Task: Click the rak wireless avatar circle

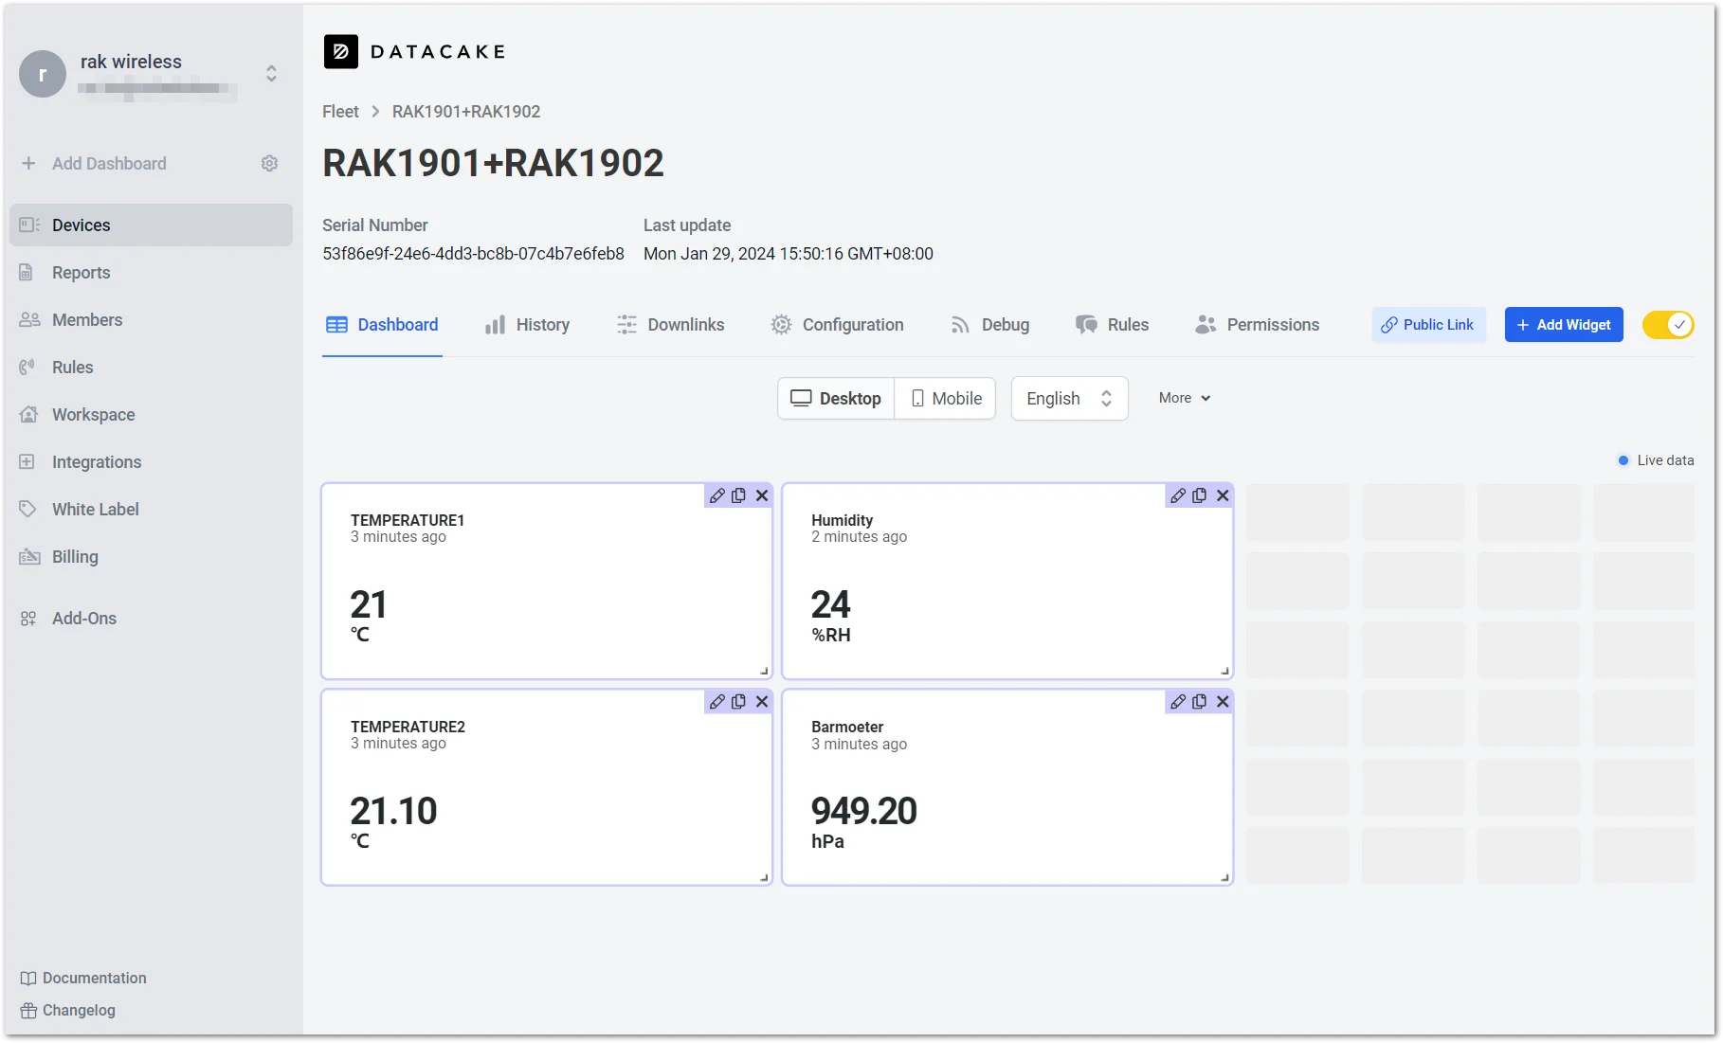Action: (43, 74)
